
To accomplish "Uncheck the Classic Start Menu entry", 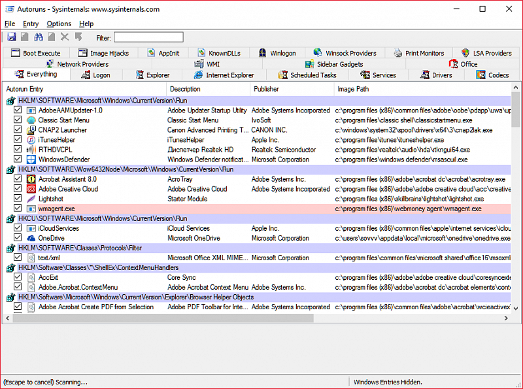I will click(x=18, y=120).
